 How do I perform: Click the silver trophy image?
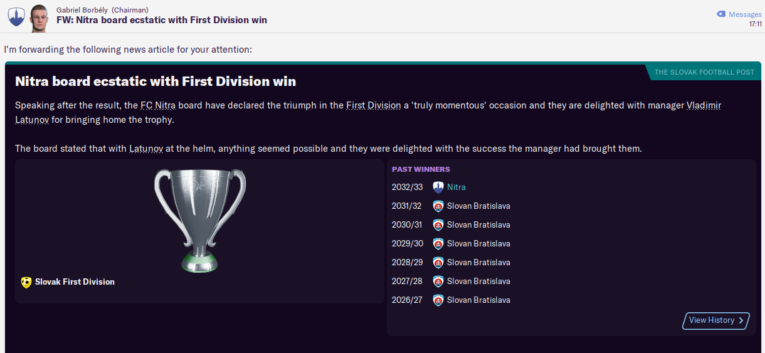[x=199, y=219]
